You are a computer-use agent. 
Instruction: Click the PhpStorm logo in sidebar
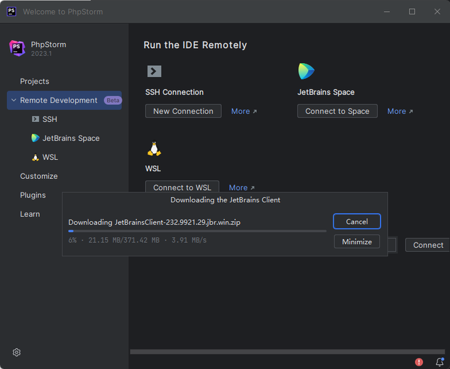pyautogui.click(x=17, y=48)
